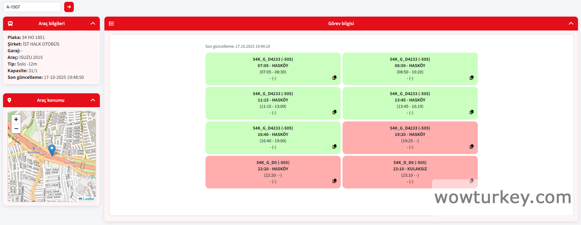
Task: Zoom out on the map
Action: [x=16, y=129]
